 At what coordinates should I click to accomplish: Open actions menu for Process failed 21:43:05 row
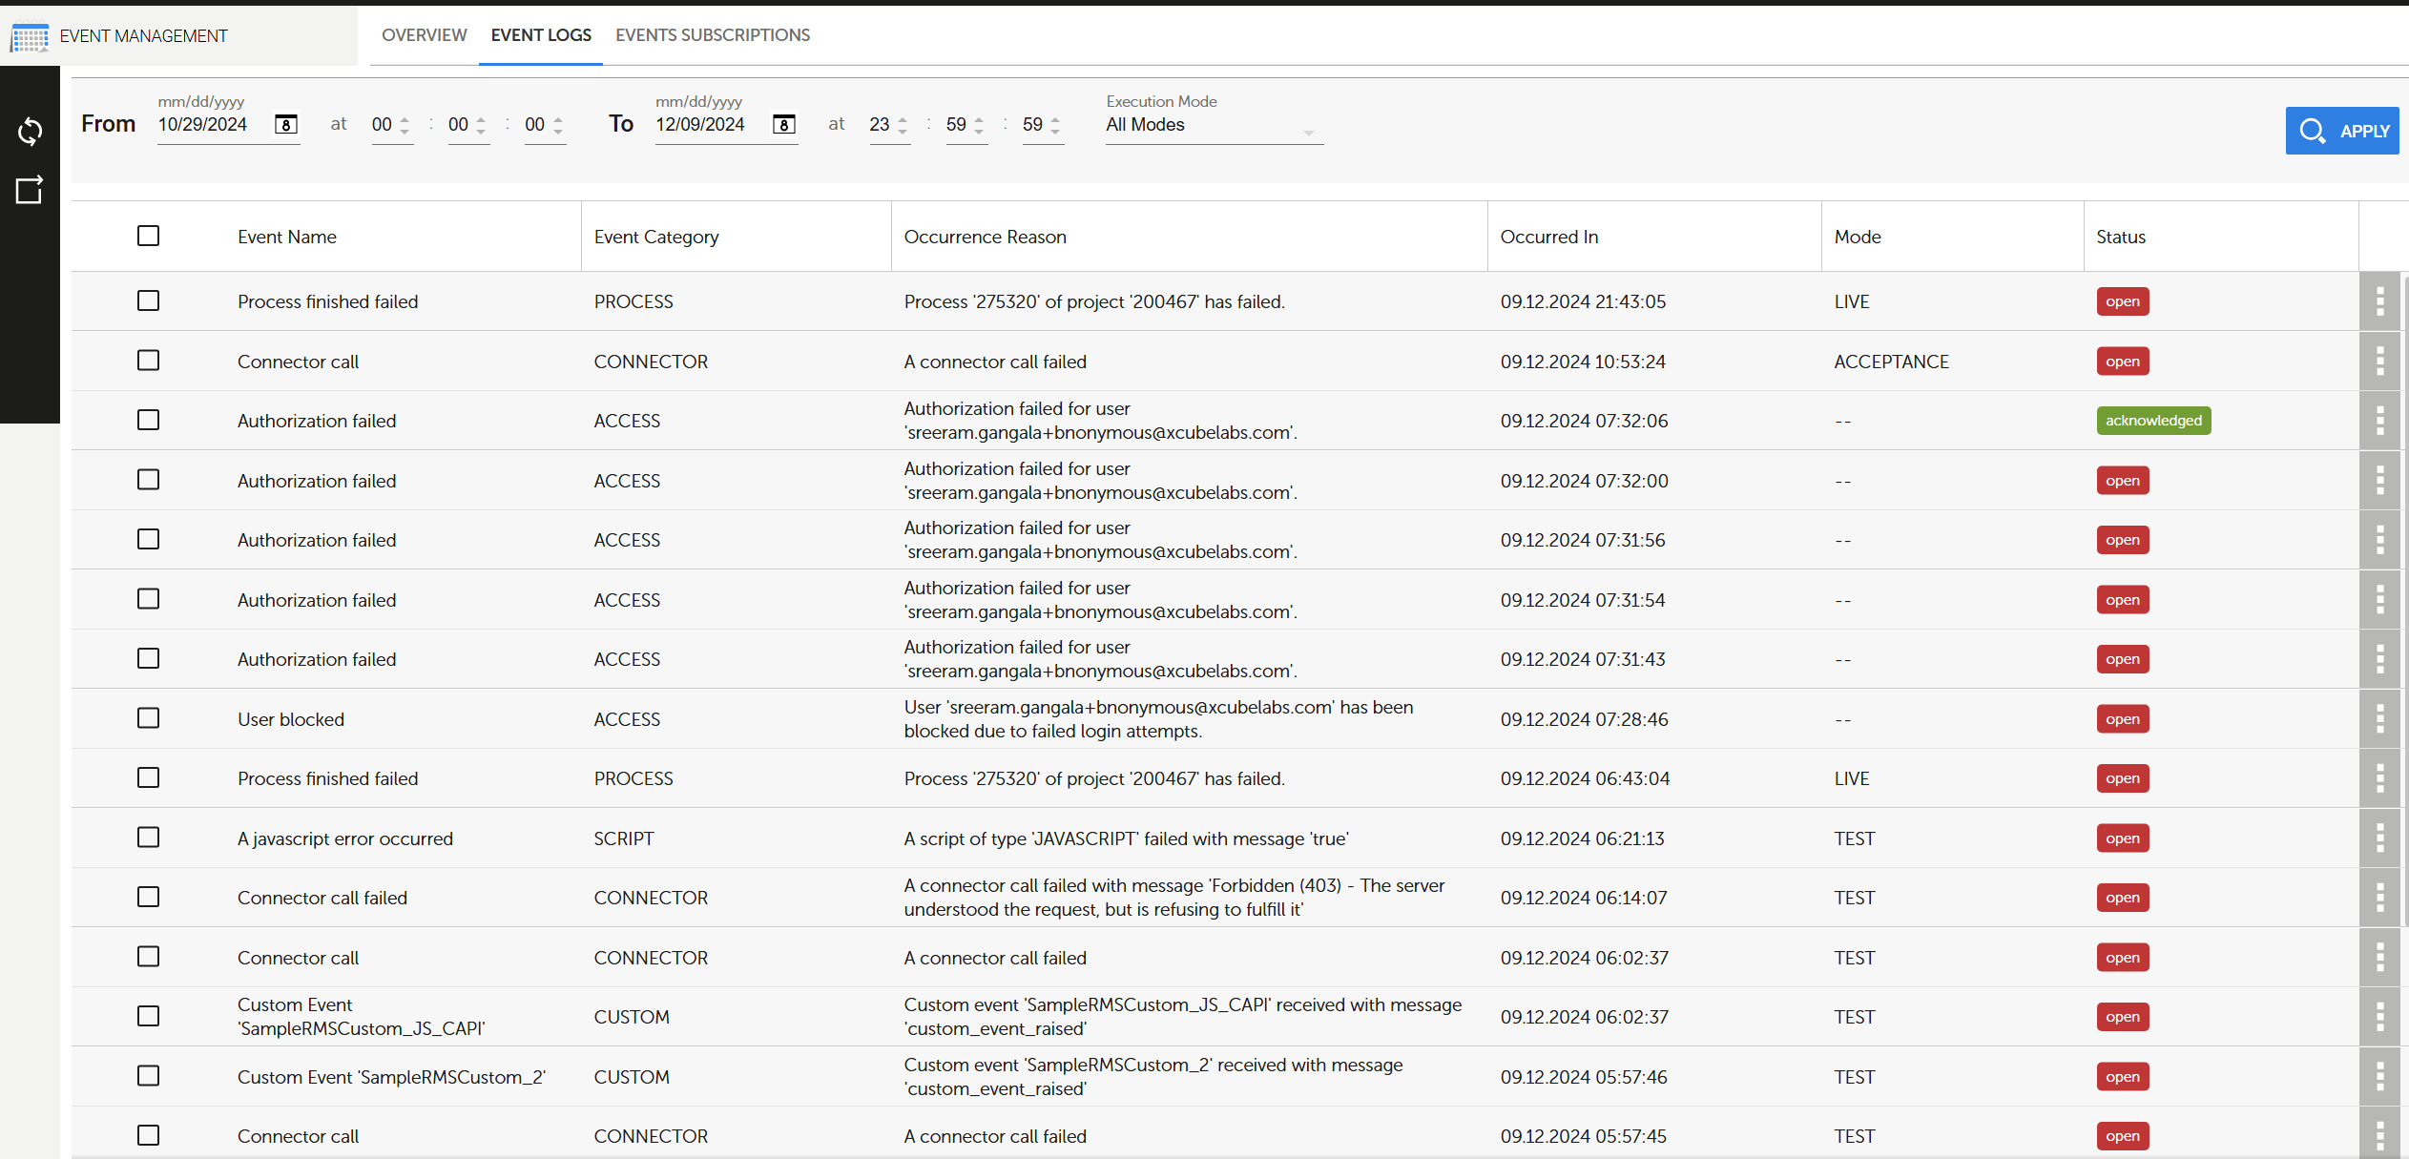pos(2380,301)
